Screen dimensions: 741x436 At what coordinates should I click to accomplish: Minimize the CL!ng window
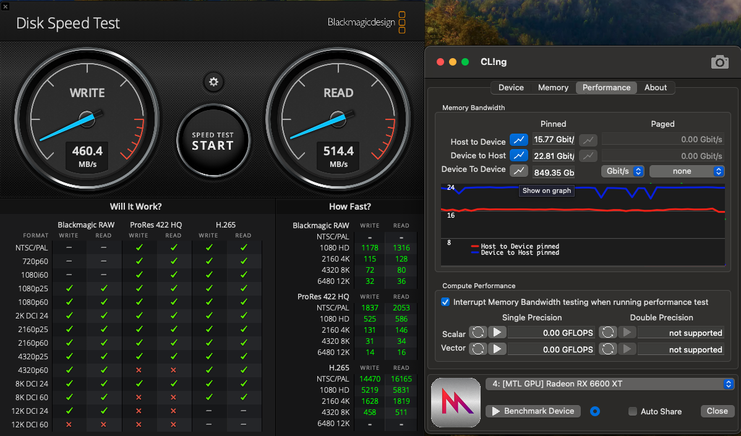[453, 62]
